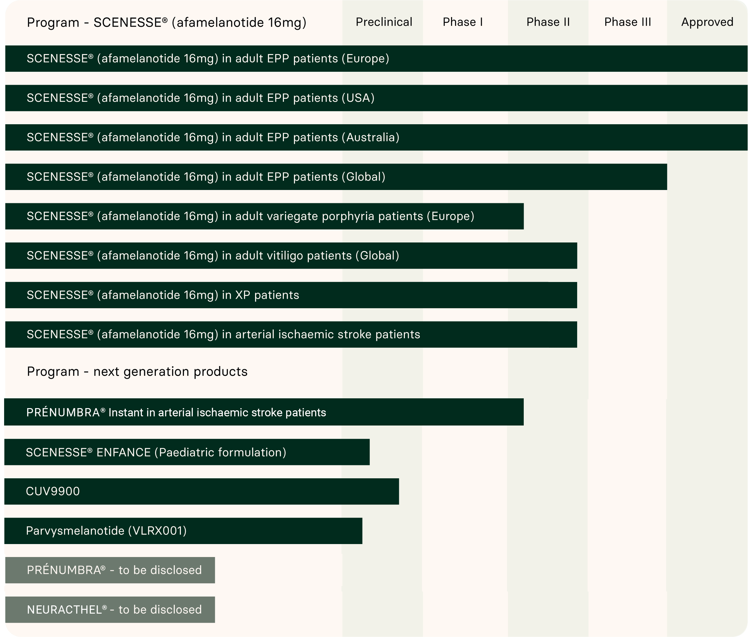Click the adult vitiligo patients (Global) bar
The image size is (751, 637).
click(291, 255)
